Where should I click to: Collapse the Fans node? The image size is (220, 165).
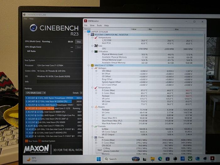(92, 46)
